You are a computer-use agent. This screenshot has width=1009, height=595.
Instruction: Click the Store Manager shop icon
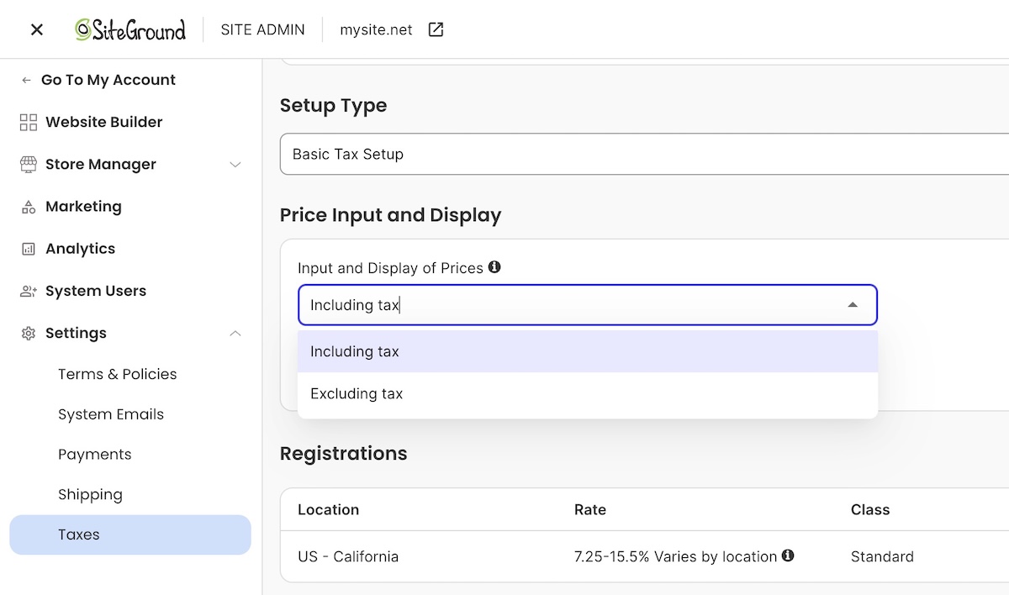[29, 165]
